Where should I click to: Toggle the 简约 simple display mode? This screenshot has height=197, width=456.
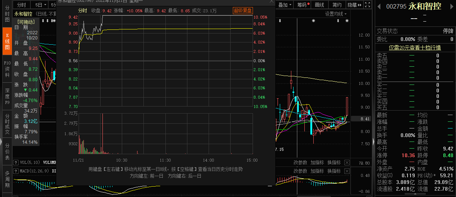(337, 5)
